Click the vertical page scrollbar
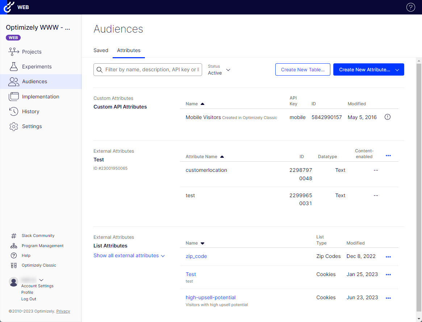The height and width of the screenshot is (322, 422). [419, 181]
